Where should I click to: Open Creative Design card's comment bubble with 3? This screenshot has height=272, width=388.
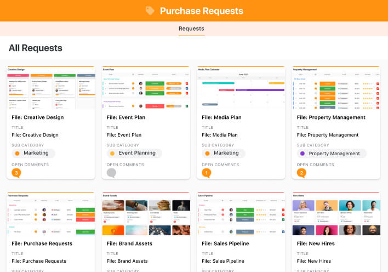[x=16, y=173]
